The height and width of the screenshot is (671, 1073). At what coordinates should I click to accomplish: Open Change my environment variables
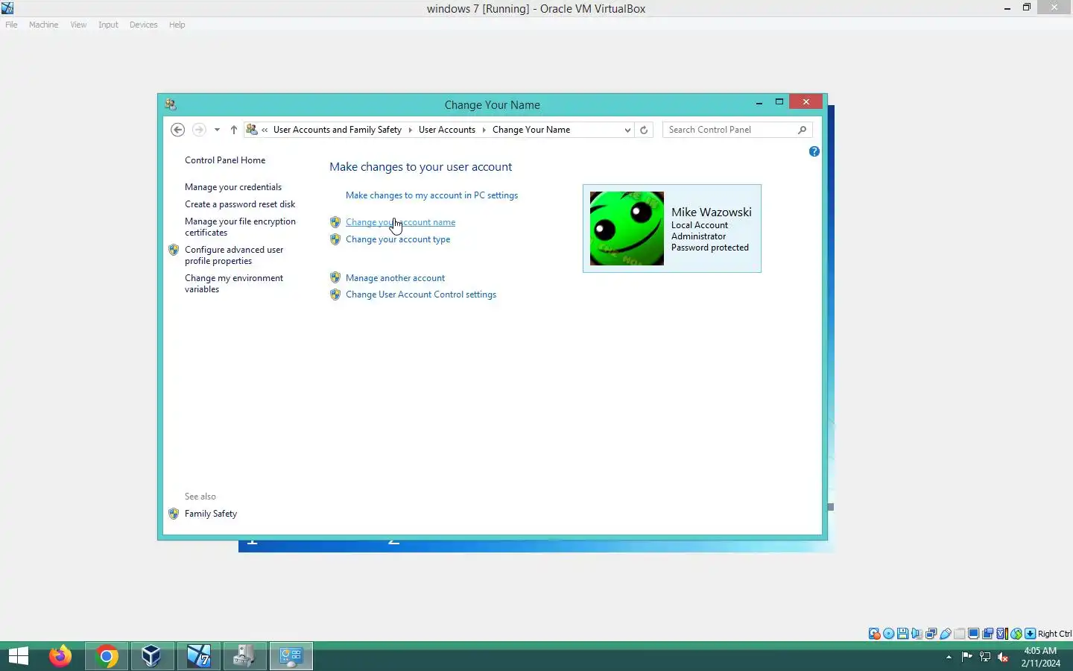pos(234,283)
